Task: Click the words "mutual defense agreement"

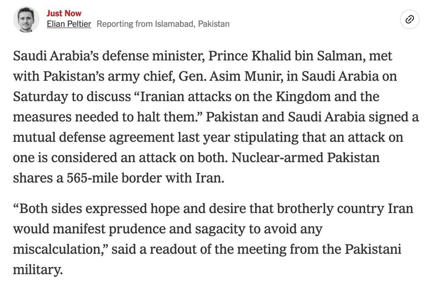Action: (x=93, y=137)
